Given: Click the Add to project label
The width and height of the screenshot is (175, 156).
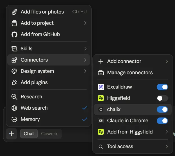Looking at the screenshot, I should 37,23.
